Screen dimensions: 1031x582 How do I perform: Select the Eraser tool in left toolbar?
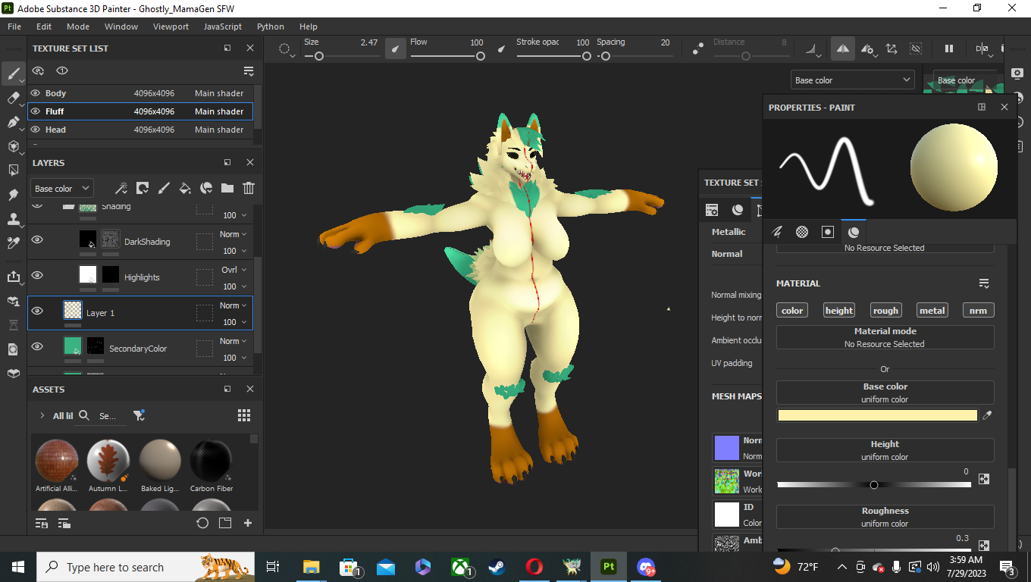(13, 98)
